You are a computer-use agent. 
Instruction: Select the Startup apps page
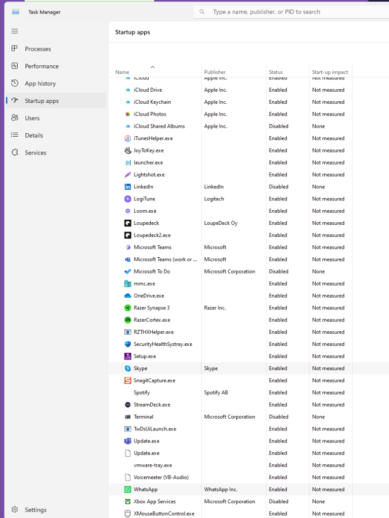click(56, 100)
